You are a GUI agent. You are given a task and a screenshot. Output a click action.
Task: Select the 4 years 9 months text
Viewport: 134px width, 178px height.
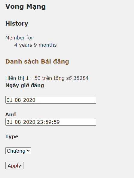pos(35,45)
